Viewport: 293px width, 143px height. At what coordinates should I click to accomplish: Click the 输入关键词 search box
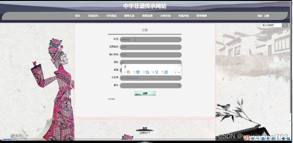tap(271, 25)
